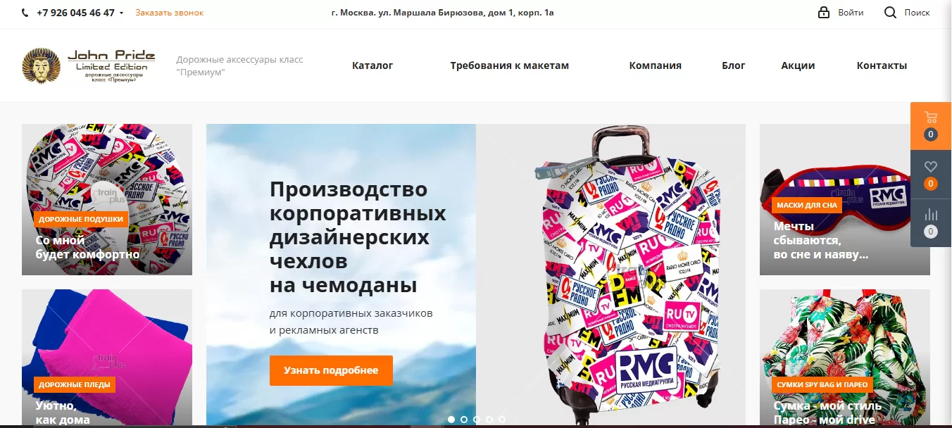This screenshot has width=952, height=428.
Task: Open the Контакты page
Action: click(x=882, y=65)
